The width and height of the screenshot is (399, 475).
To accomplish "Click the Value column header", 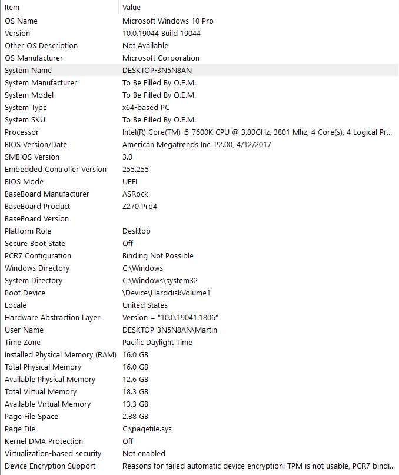I will [x=258, y=7].
